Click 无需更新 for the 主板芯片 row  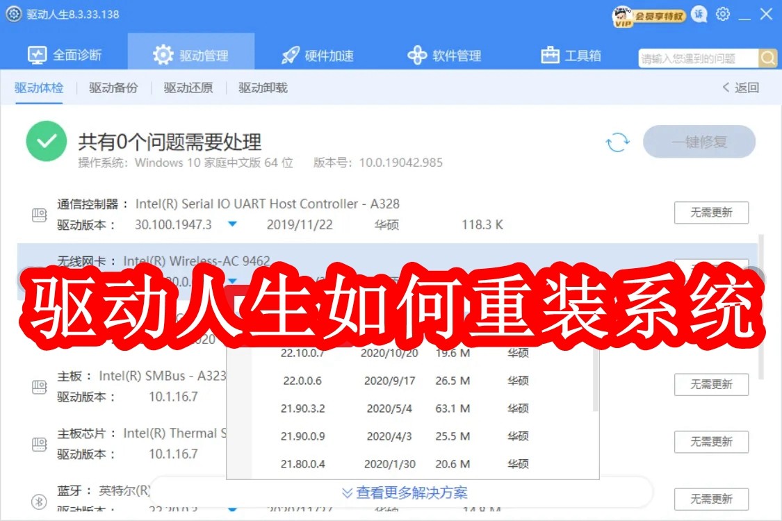(x=711, y=442)
